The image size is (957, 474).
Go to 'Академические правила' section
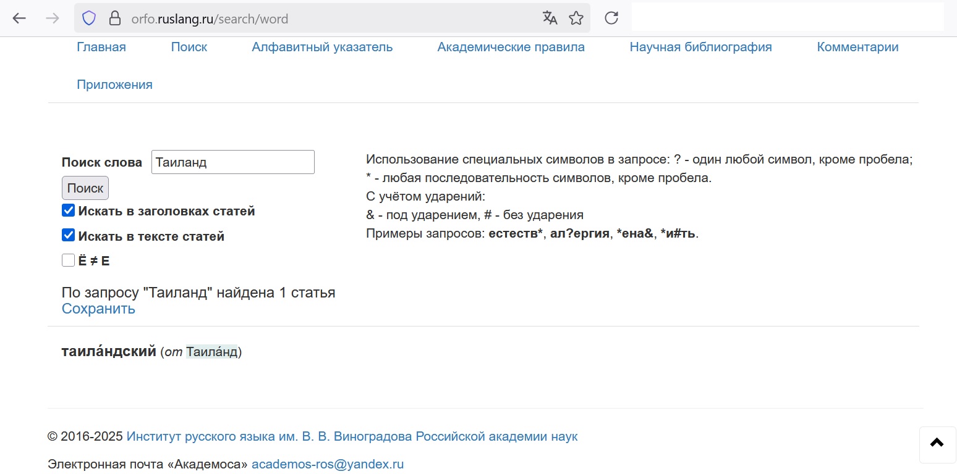(511, 48)
